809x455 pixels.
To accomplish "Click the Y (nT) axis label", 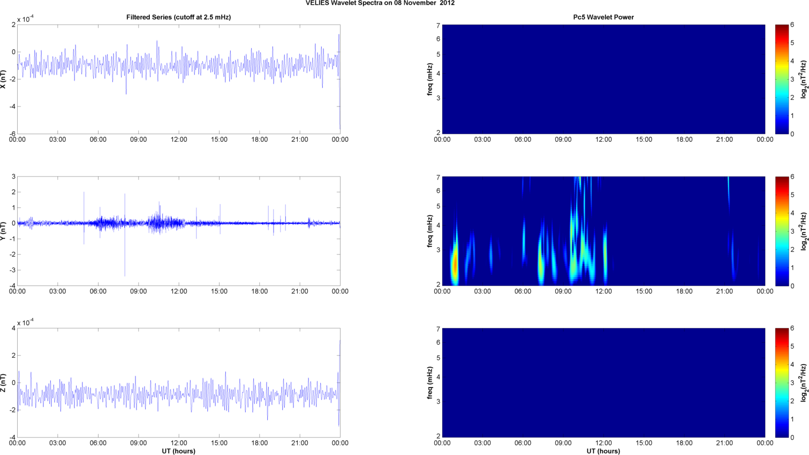I will coord(4,230).
